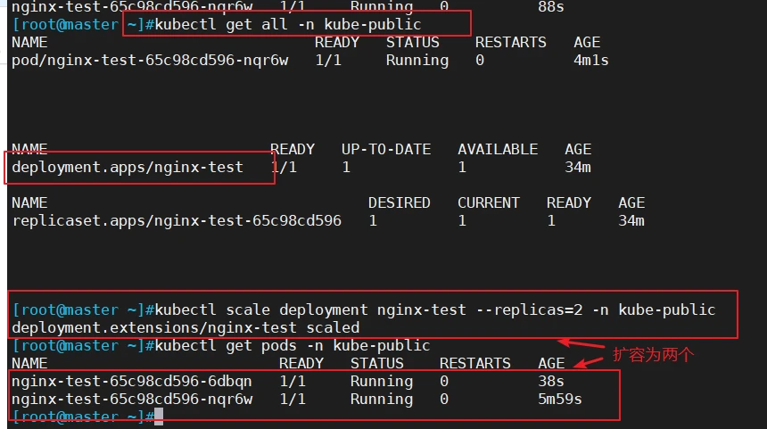The height and width of the screenshot is (429, 767).
Task: Click the deployment.extensions/nginx-test scaled output line
Action: [x=186, y=327]
